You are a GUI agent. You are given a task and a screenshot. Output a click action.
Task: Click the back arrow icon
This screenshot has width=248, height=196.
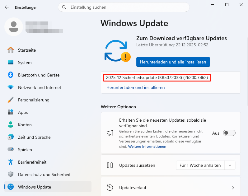(x=7, y=7)
